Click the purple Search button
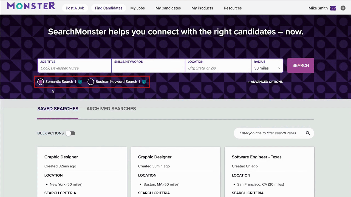This screenshot has width=351, height=197. tap(301, 66)
